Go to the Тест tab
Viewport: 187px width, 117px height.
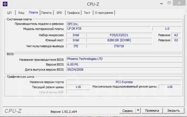click(87, 13)
